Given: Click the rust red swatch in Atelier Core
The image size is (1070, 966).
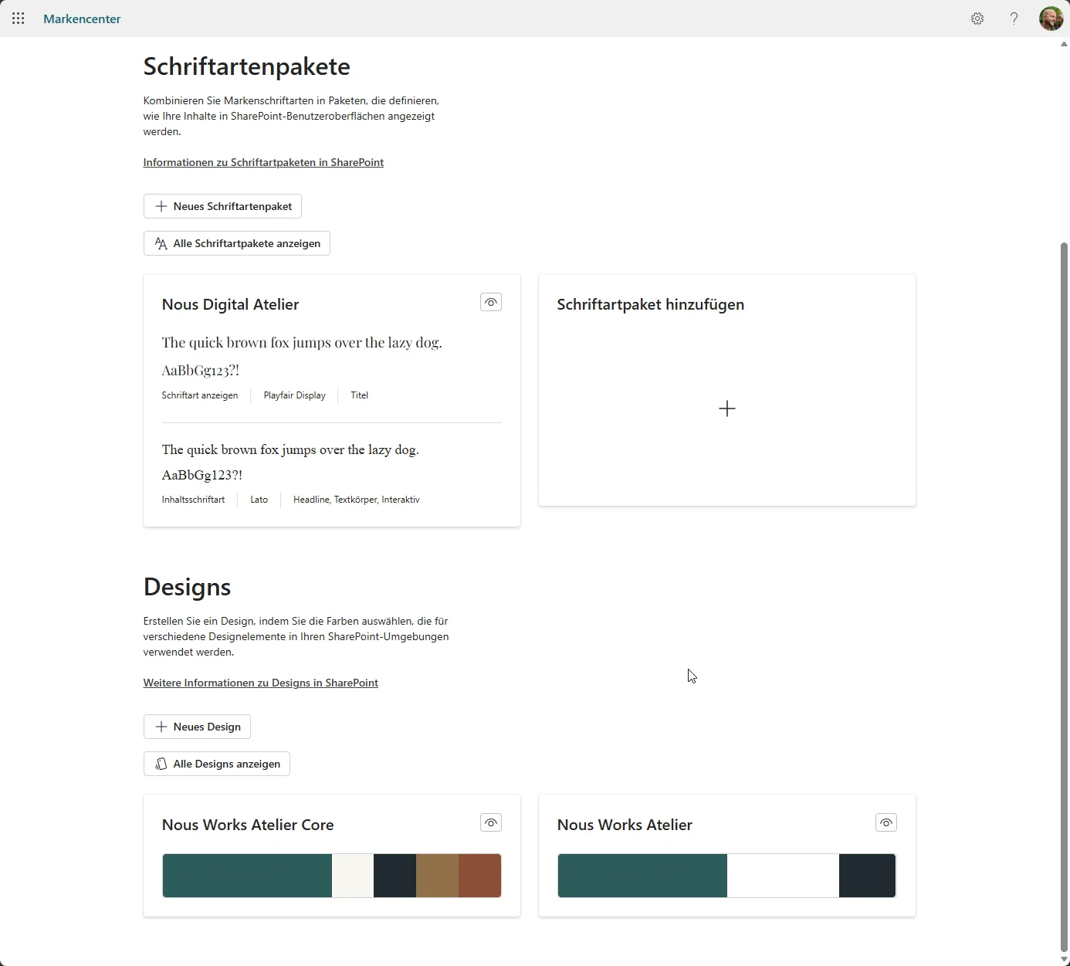Looking at the screenshot, I should click(x=479, y=876).
